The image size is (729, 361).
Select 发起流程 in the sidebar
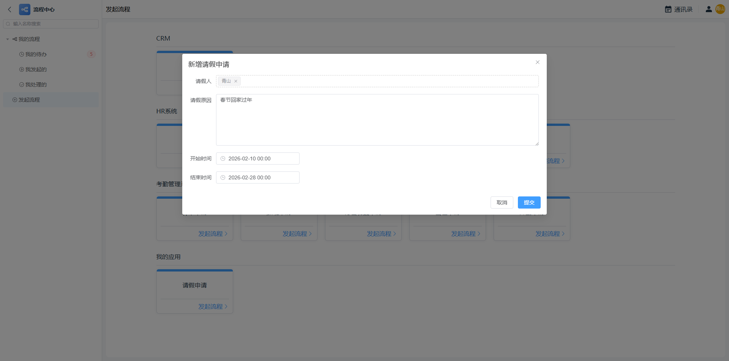tap(29, 100)
